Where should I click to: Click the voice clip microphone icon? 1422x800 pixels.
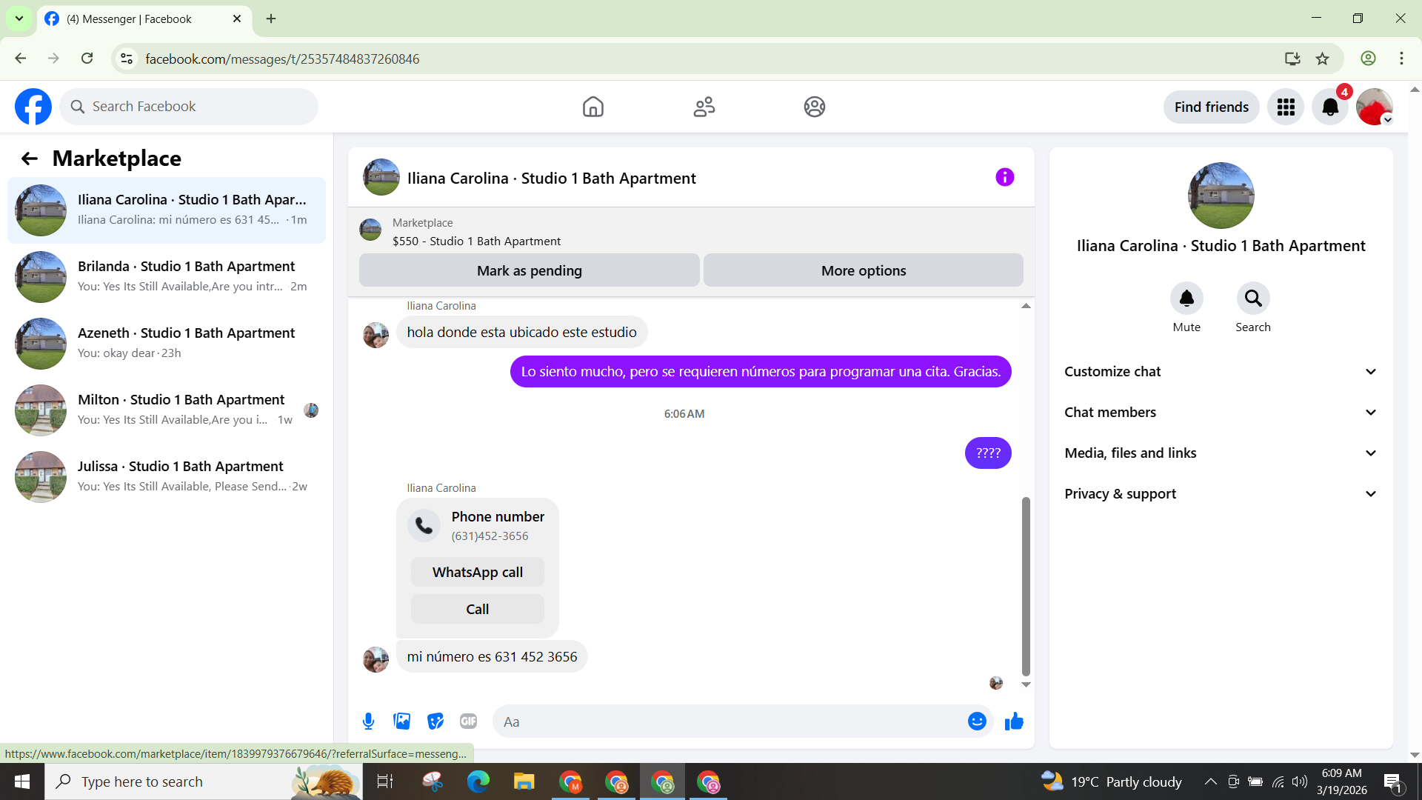point(368,721)
